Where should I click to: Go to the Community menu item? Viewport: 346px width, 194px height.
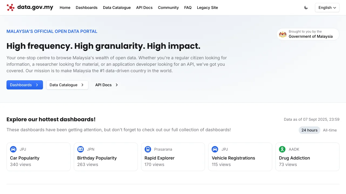[168, 8]
